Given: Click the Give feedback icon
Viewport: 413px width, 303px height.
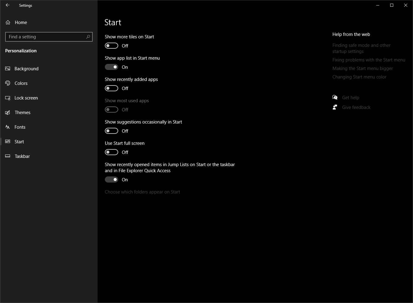Looking at the screenshot, I should pos(335,107).
